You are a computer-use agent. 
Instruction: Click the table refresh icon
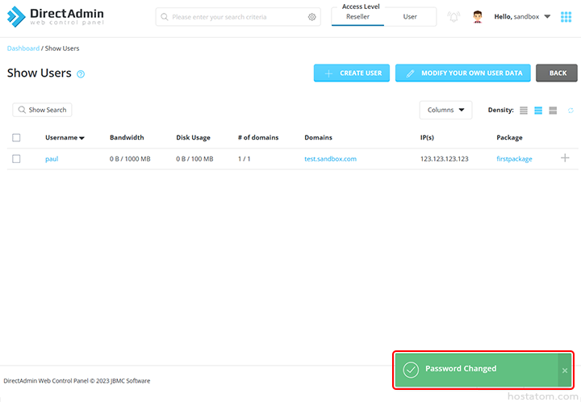click(x=571, y=111)
